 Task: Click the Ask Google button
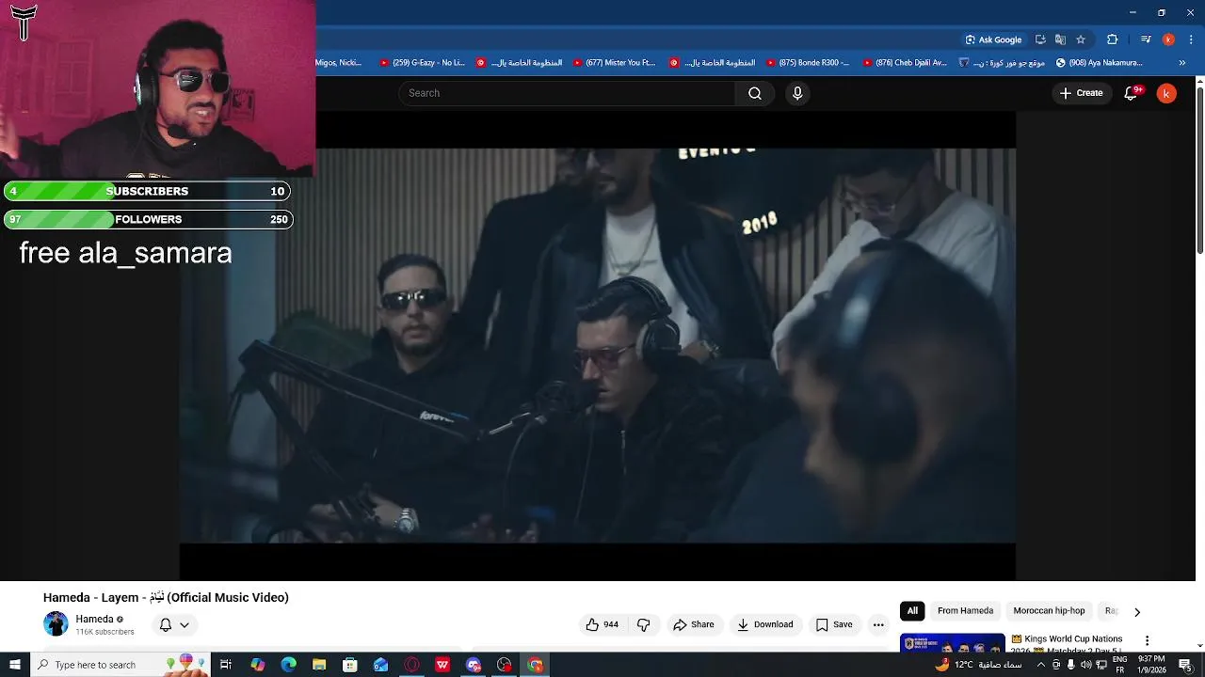(993, 39)
